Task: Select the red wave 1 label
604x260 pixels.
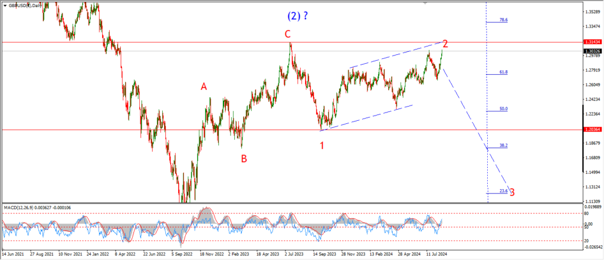Action: click(x=322, y=145)
